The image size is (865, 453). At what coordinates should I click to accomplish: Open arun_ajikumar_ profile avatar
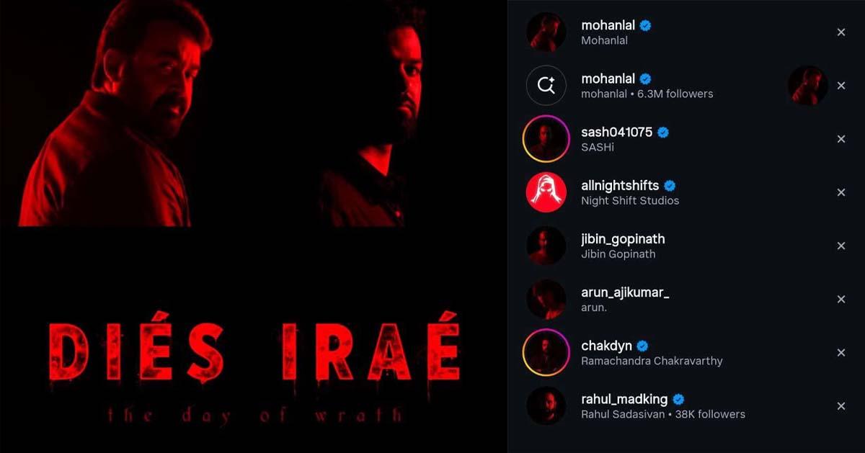(x=546, y=299)
